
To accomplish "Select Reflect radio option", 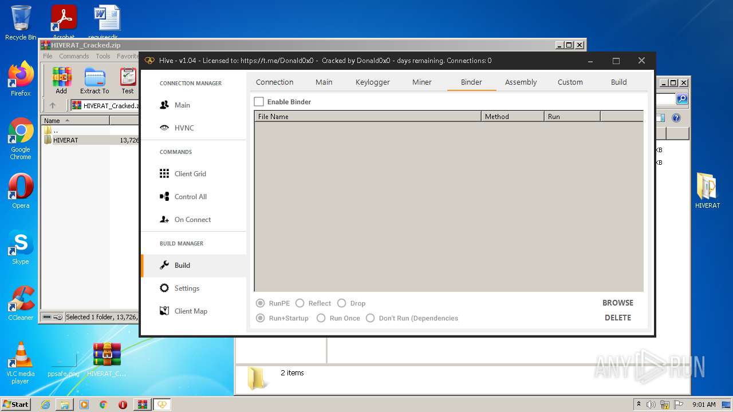I will (x=299, y=303).
